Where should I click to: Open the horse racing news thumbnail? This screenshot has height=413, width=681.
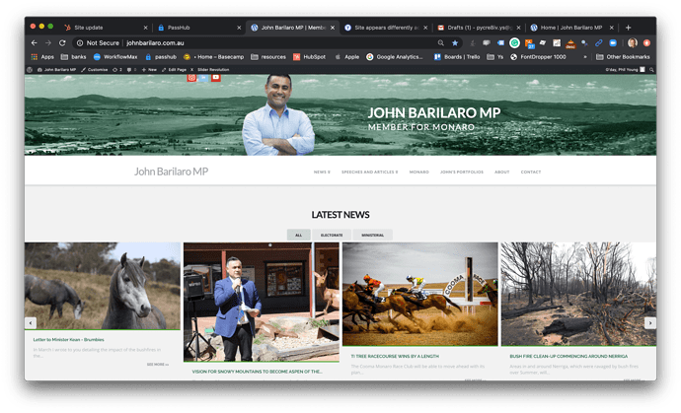pyautogui.click(x=420, y=294)
